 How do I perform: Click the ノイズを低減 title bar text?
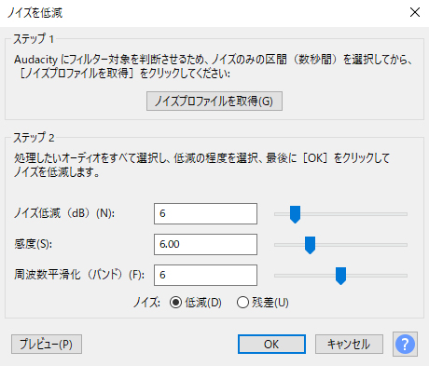[35, 13]
